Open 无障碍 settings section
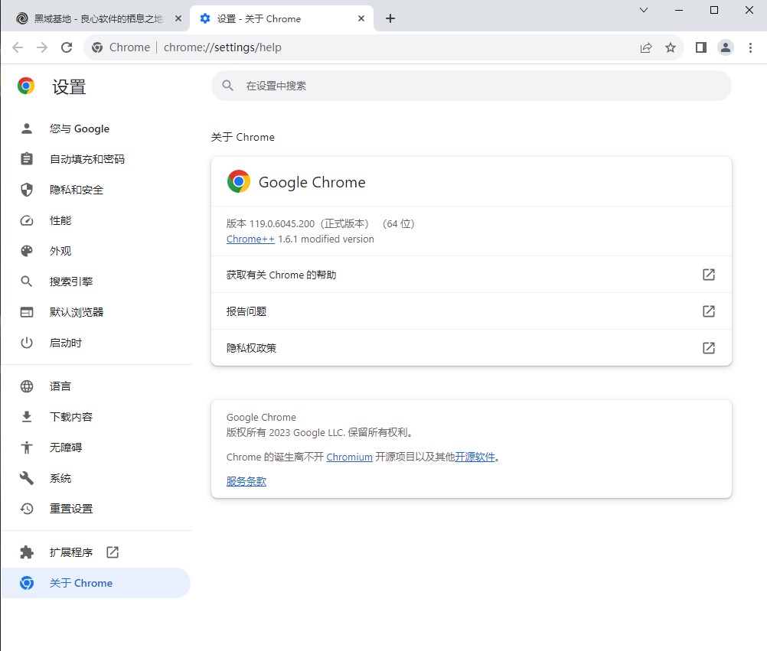Screen dimensions: 767x651 coord(96,448)
